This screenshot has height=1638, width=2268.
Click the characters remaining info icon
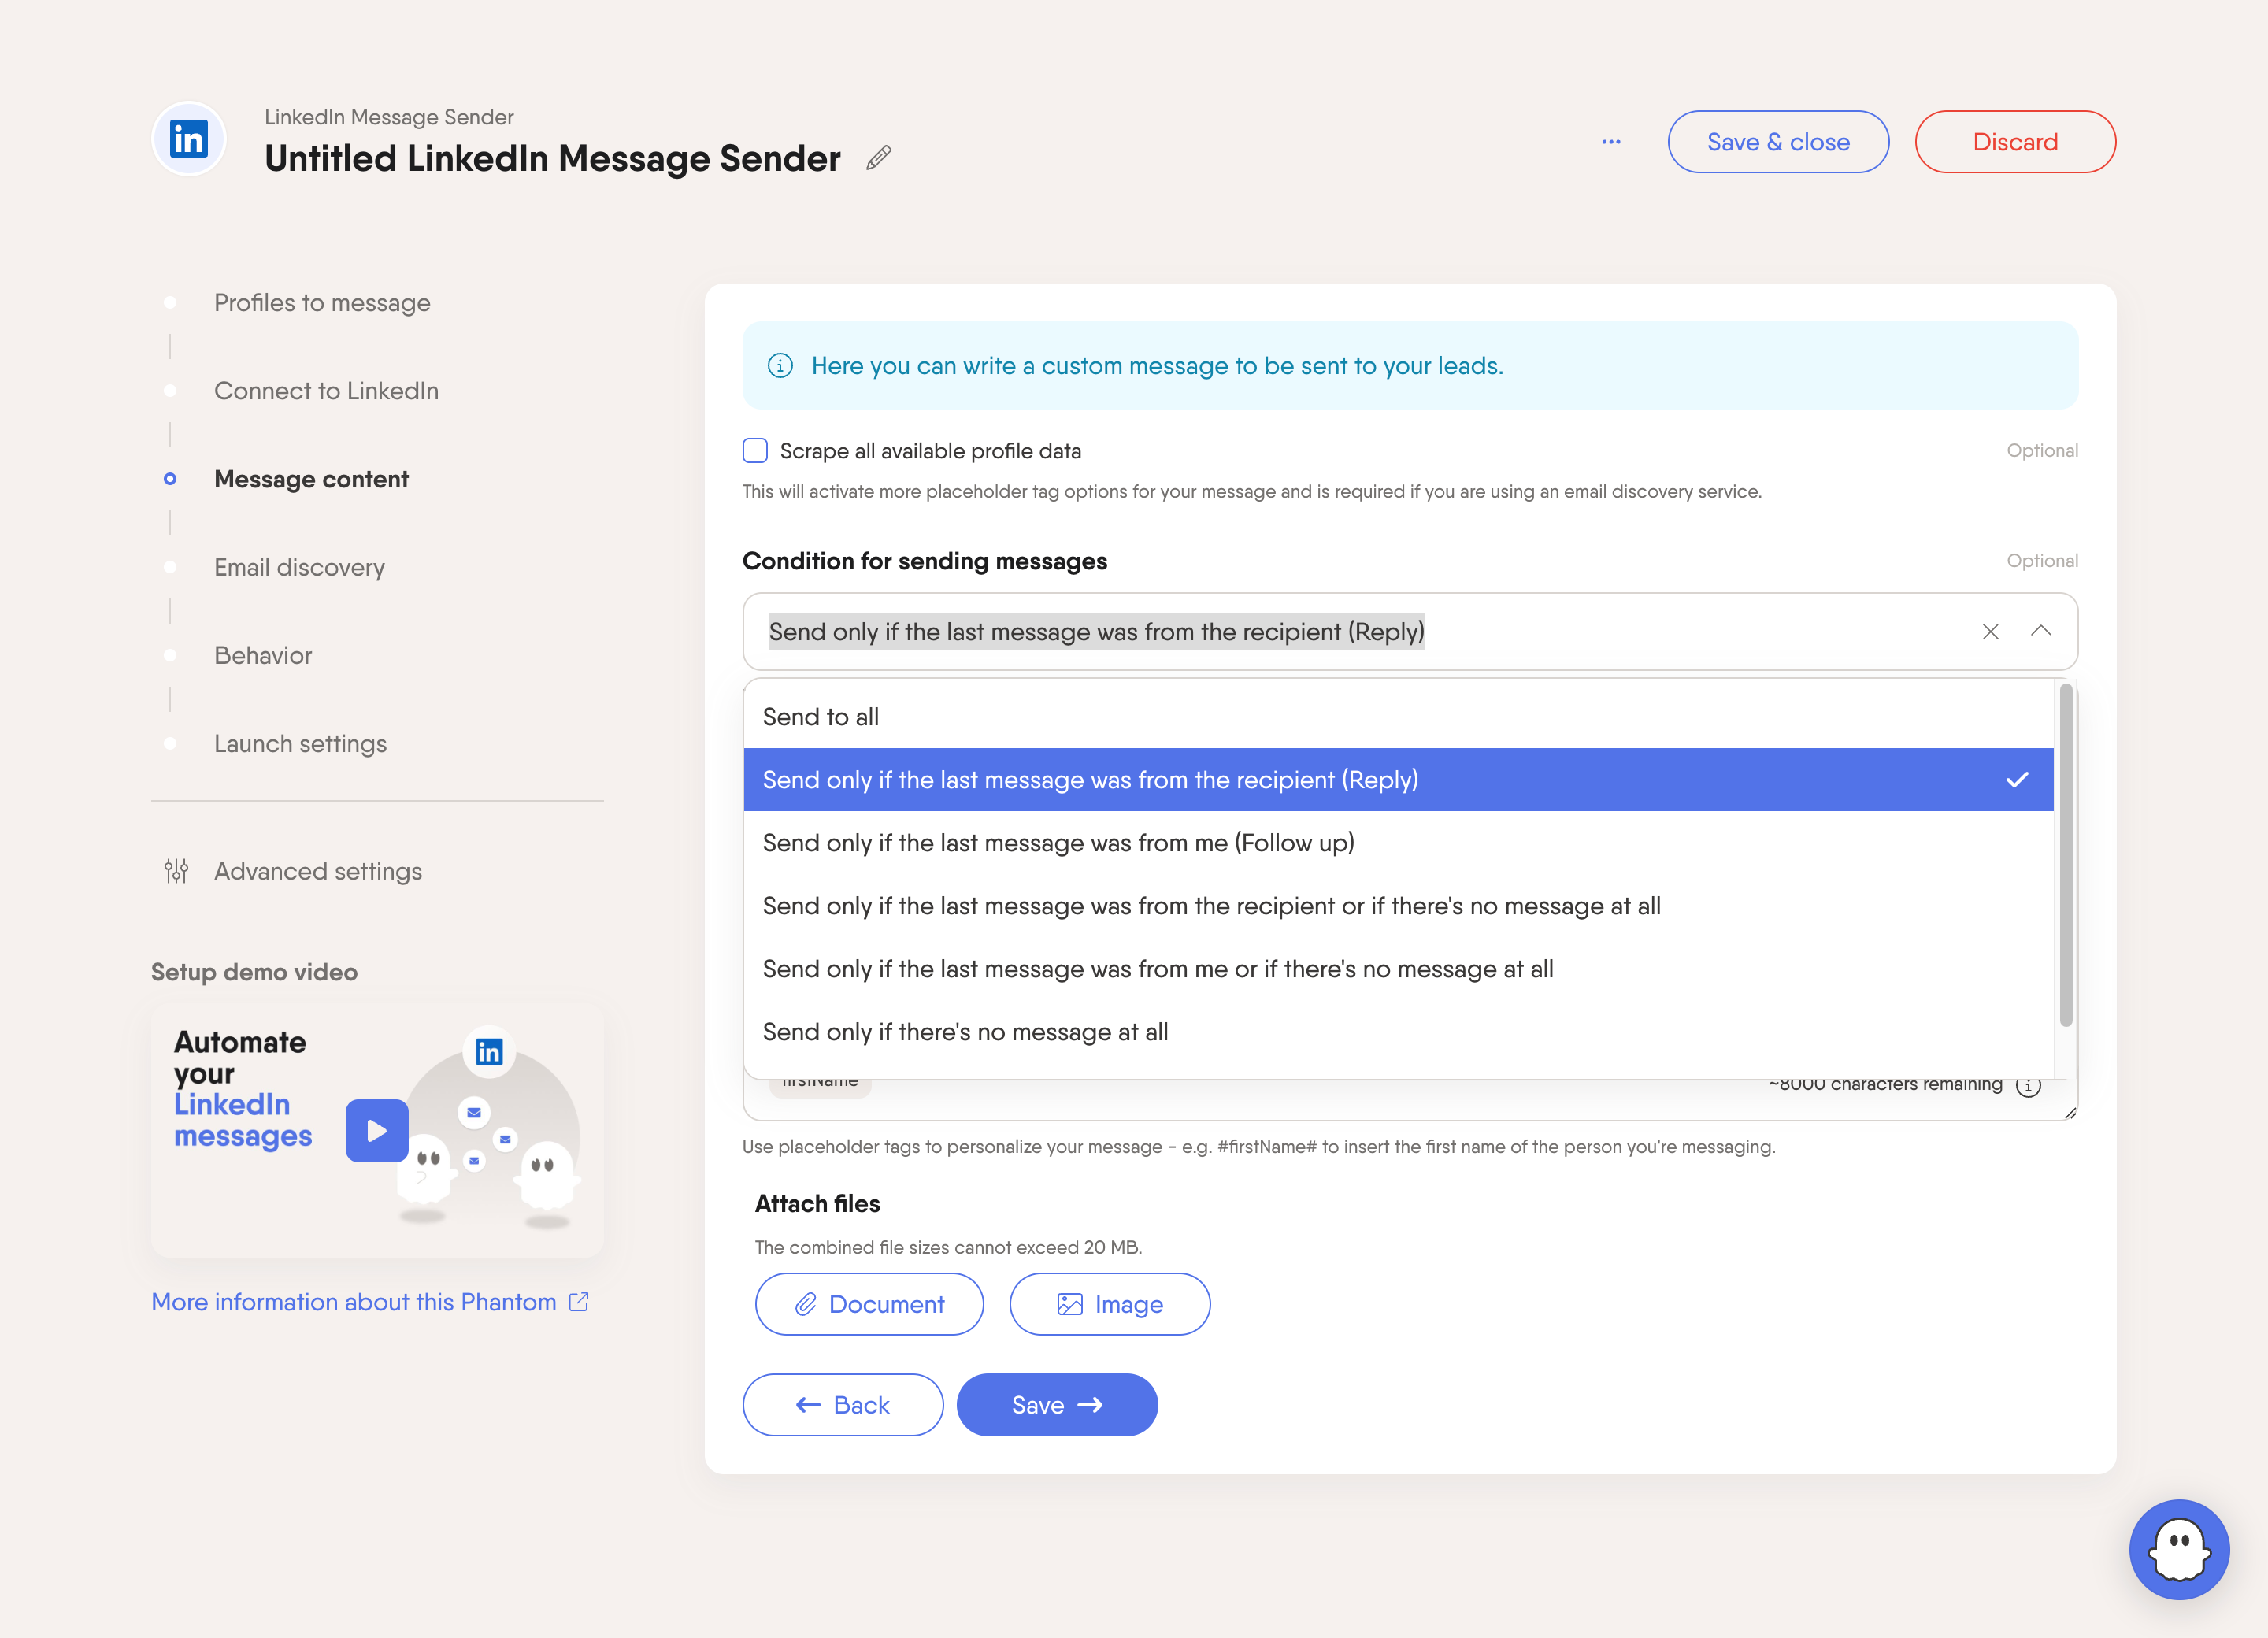[2028, 1086]
